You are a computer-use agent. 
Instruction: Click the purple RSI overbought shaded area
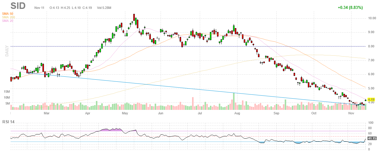pos(109,130)
